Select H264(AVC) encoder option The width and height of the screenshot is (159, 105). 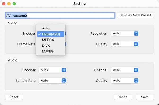pos(51,34)
